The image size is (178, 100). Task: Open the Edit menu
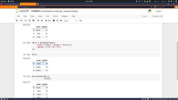point(25,16)
